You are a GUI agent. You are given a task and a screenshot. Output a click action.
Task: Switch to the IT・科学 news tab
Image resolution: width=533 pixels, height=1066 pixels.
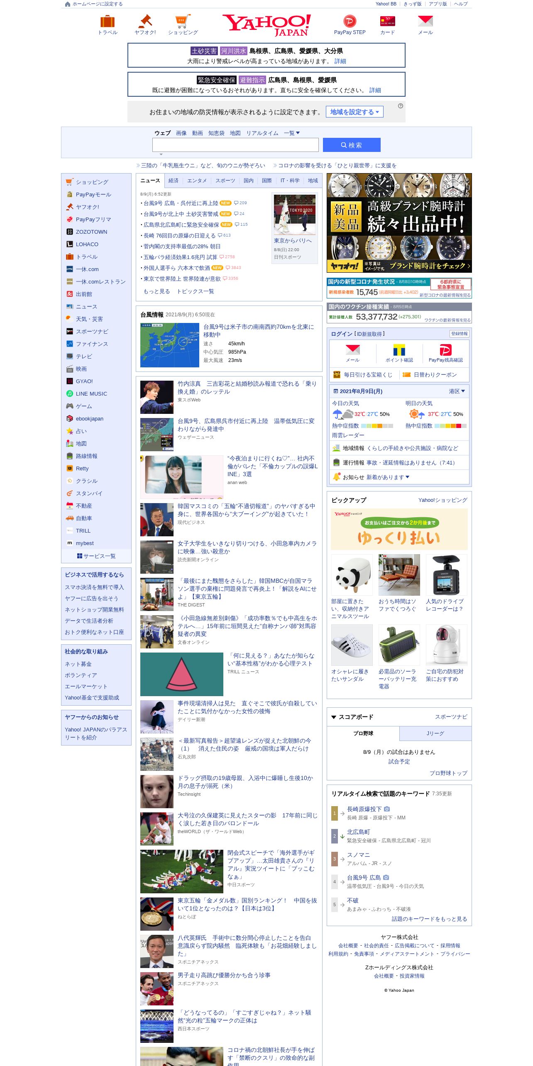tap(290, 181)
